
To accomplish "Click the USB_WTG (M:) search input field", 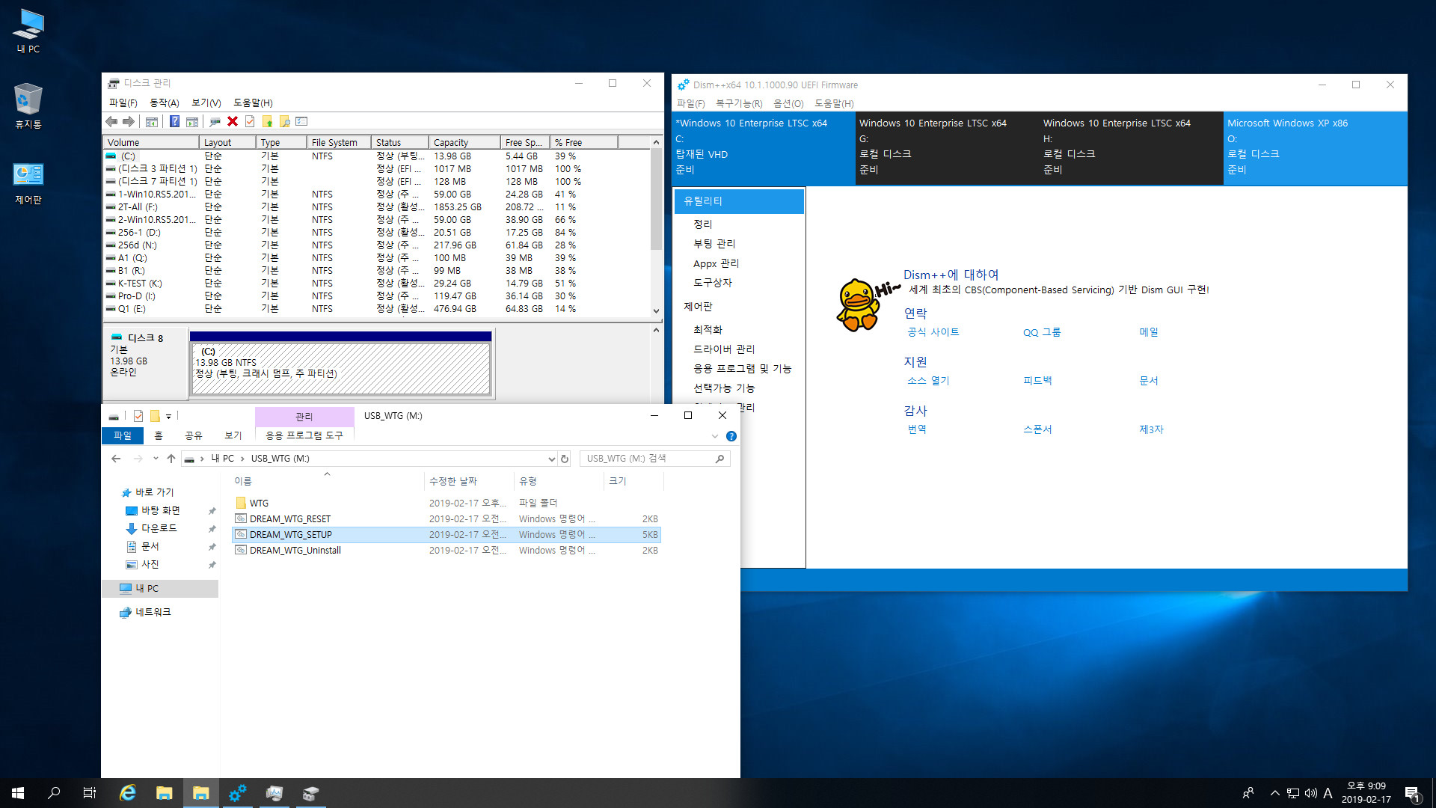I will click(x=648, y=459).
